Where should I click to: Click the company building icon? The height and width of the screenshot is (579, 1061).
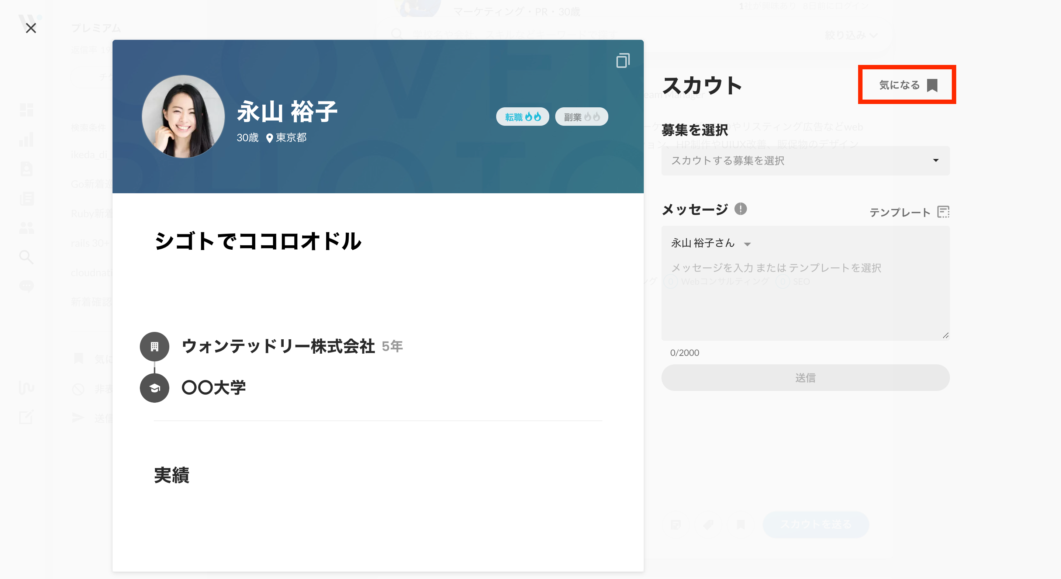click(155, 347)
